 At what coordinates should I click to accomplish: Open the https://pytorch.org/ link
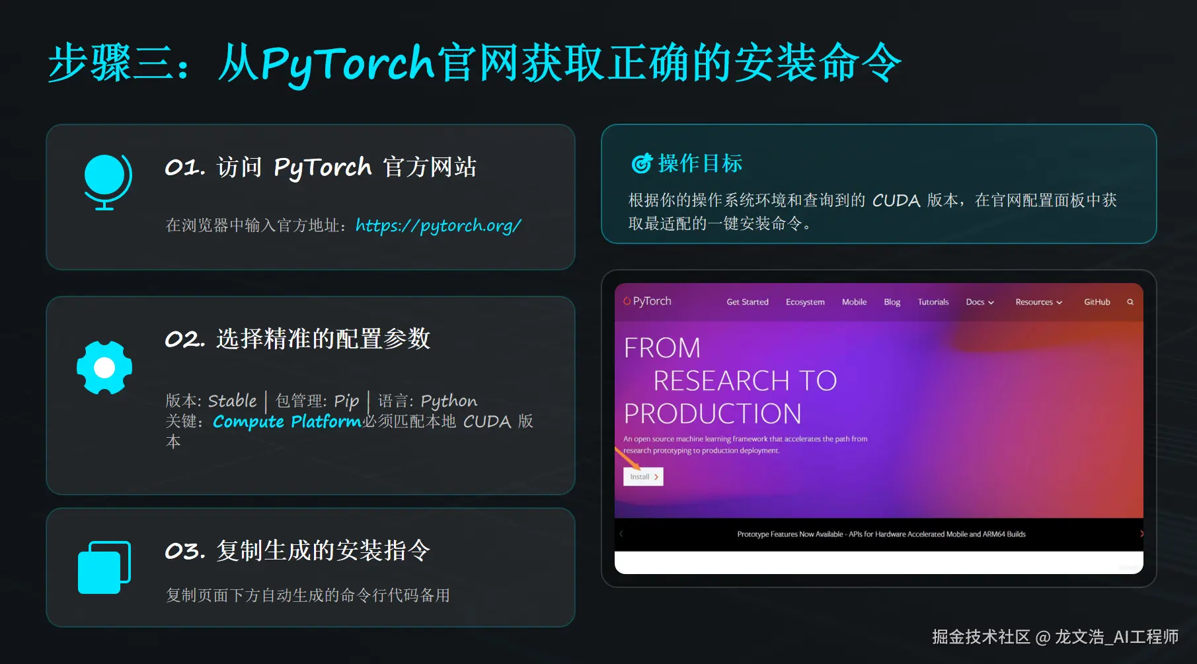[x=438, y=226]
